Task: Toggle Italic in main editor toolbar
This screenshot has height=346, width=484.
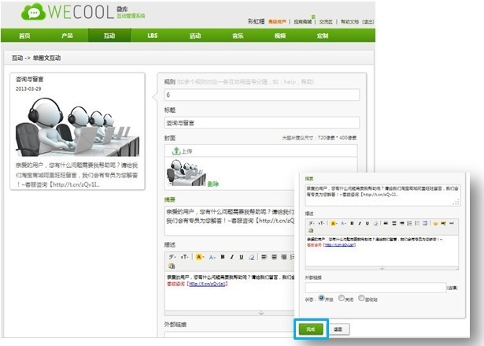Action: [x=232, y=257]
